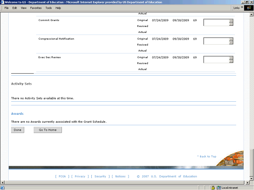
Task: Follow the Back to Top link
Action: click(x=206, y=156)
